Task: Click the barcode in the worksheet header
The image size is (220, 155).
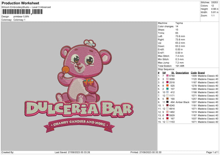Action: [16, 12]
